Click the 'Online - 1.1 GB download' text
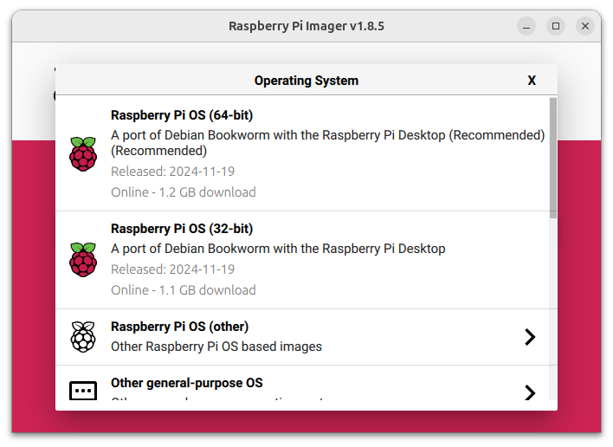The image size is (613, 447). [183, 290]
